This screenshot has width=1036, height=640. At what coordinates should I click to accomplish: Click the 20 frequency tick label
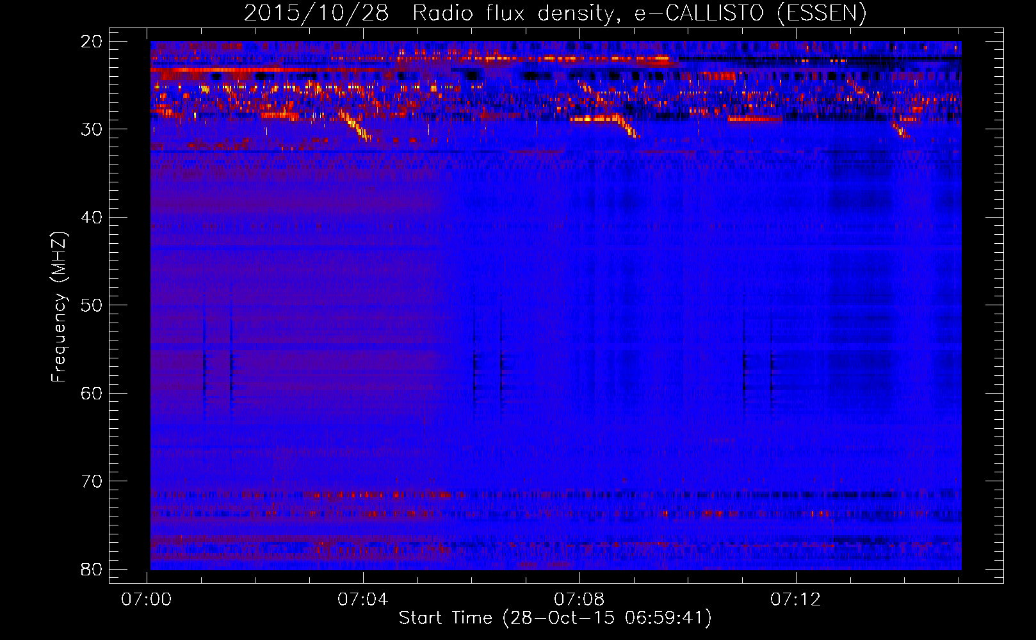[x=92, y=42]
